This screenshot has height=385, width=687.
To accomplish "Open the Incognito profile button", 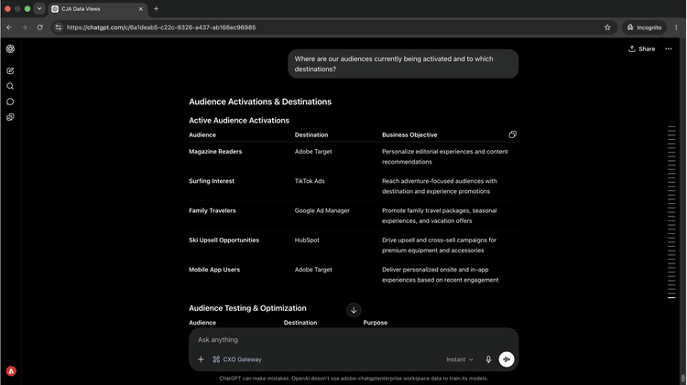I will (645, 27).
